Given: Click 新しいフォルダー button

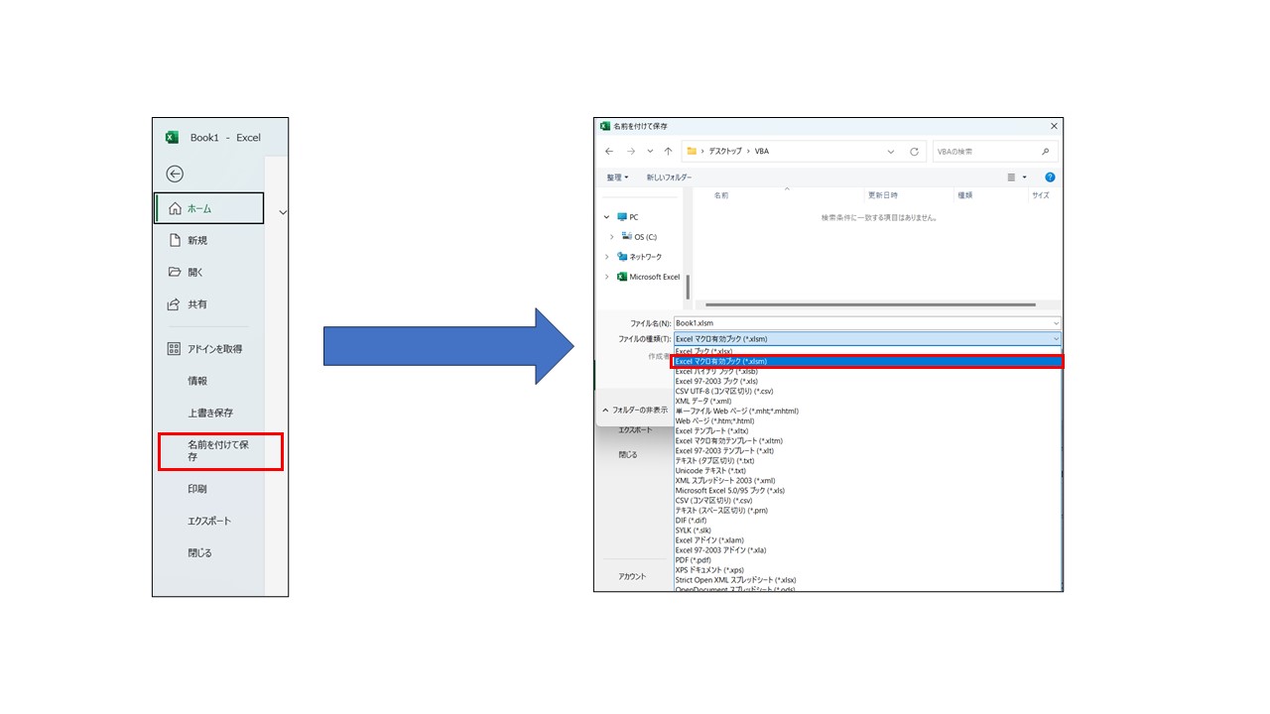Looking at the screenshot, I should (669, 178).
